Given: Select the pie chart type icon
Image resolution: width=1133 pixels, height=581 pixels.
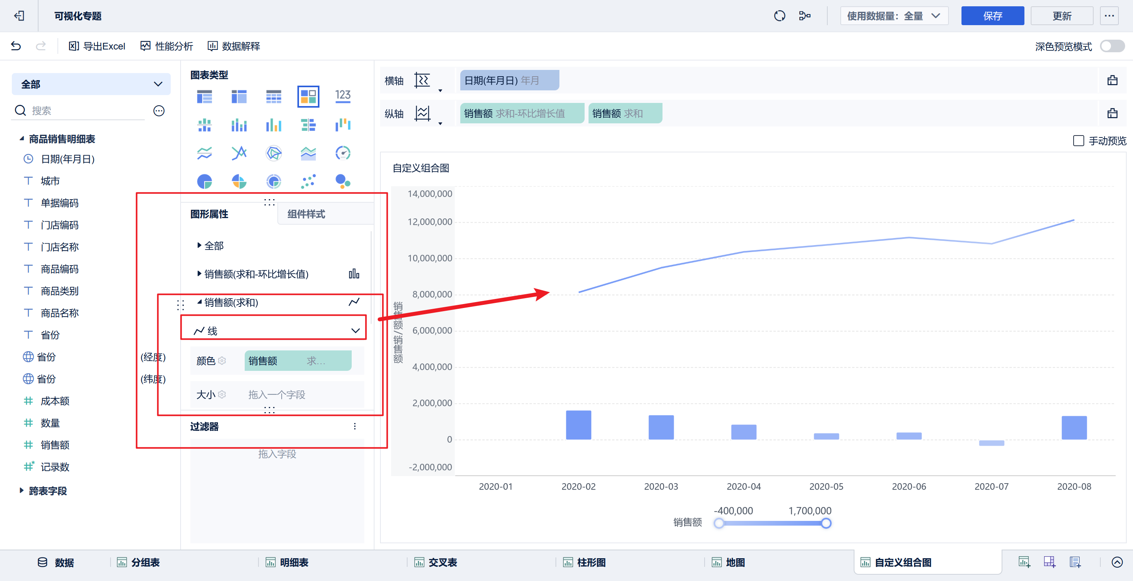Looking at the screenshot, I should (x=204, y=181).
